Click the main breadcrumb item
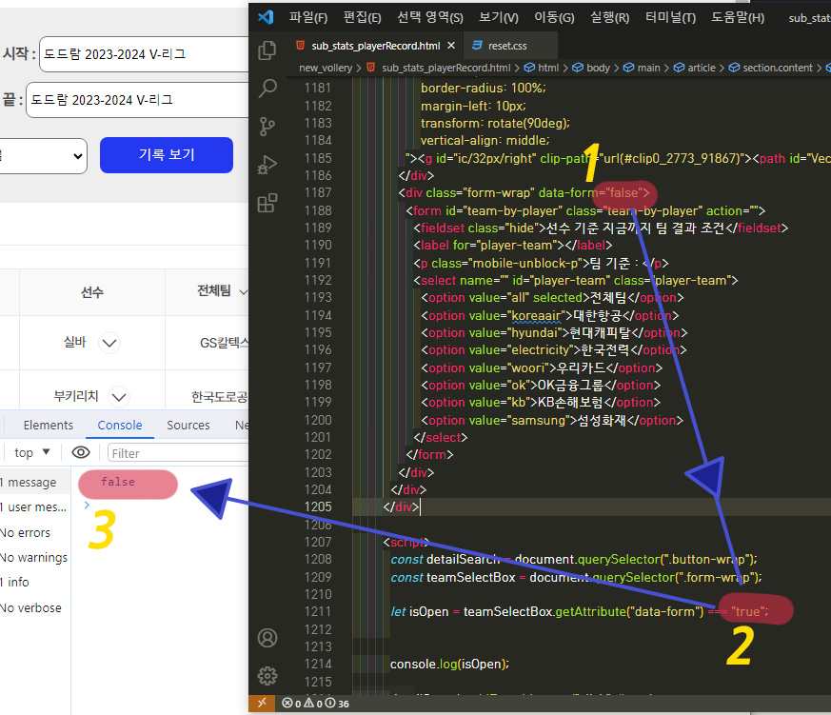 [642, 68]
